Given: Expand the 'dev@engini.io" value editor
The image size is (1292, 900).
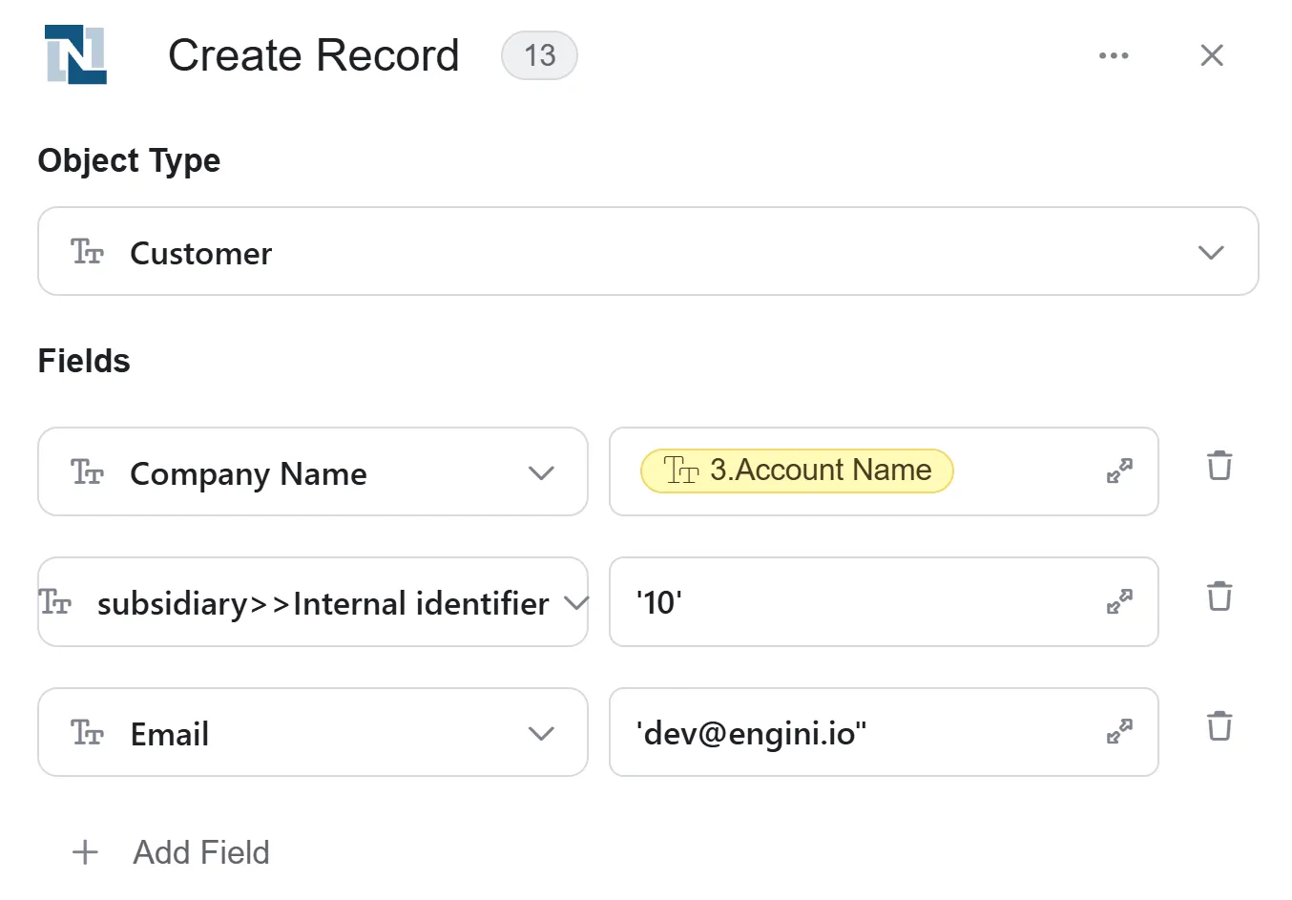Looking at the screenshot, I should coord(1119,731).
